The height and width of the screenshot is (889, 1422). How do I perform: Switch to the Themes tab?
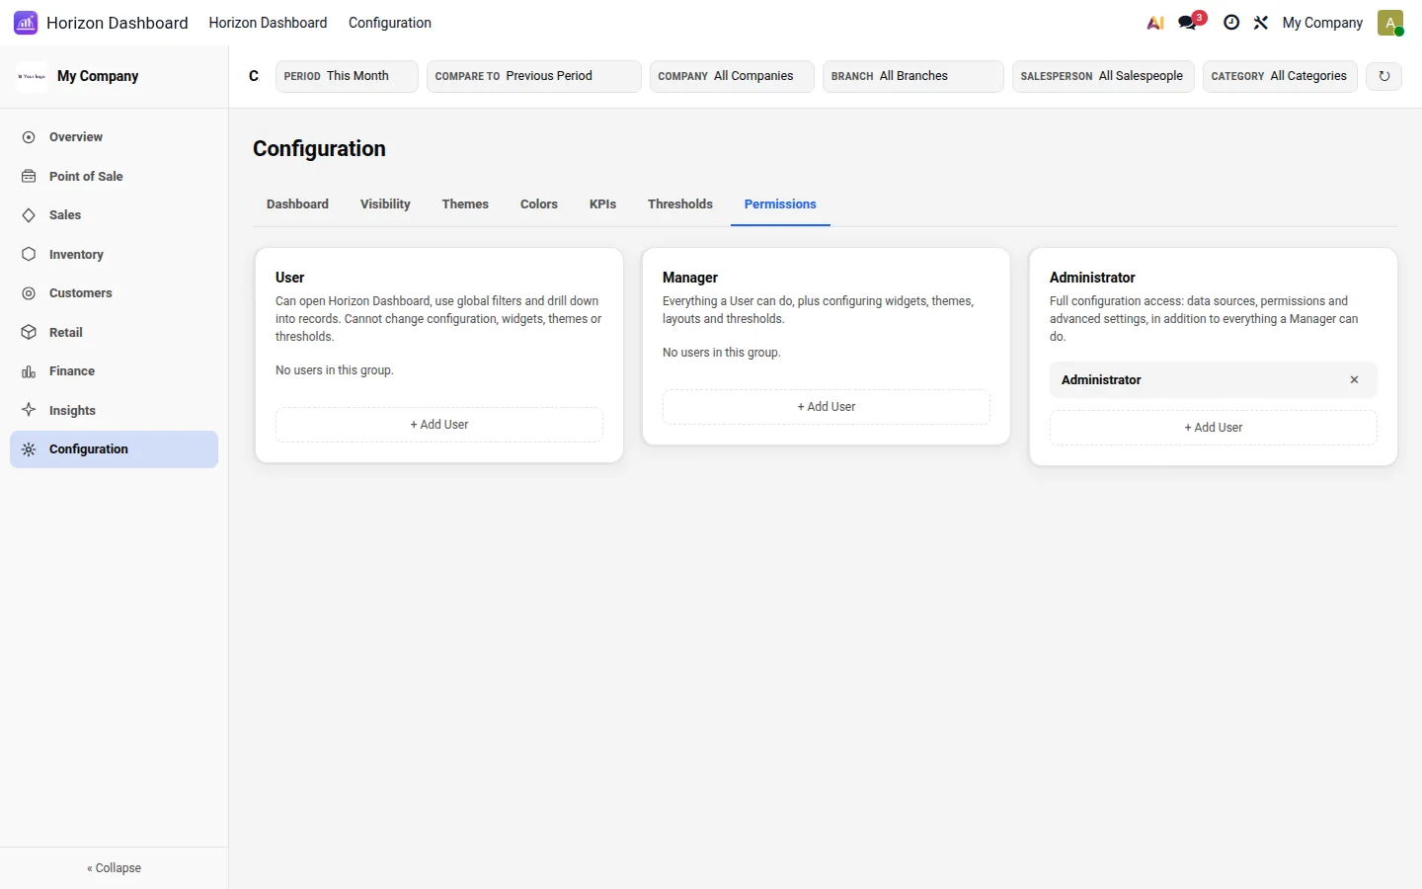(465, 204)
